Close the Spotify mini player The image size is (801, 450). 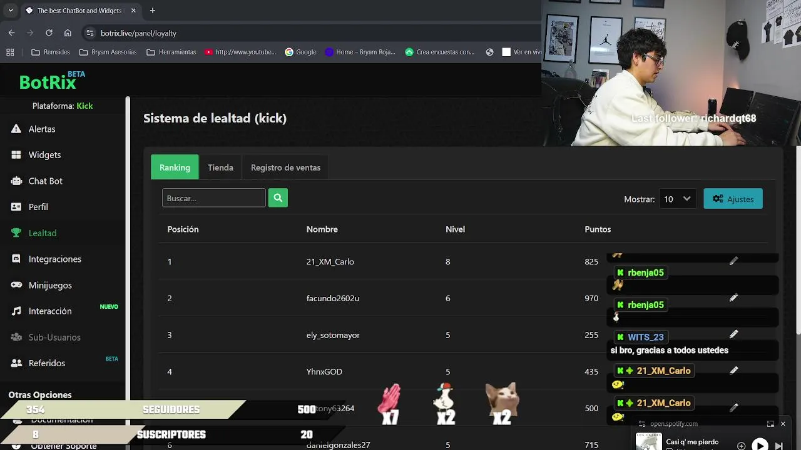pos(782,424)
